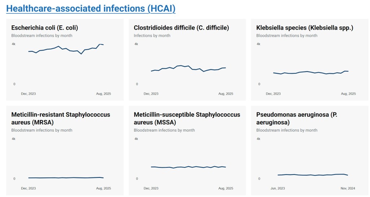Select the Klebsiella species card title
The image size is (370, 197).
(305, 27)
